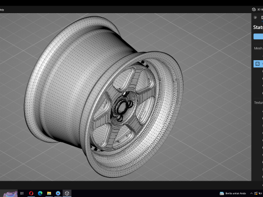The width and height of the screenshot is (263, 197).
Task: Select 3D Viewer app in taskbar
Action: [x=67, y=193]
